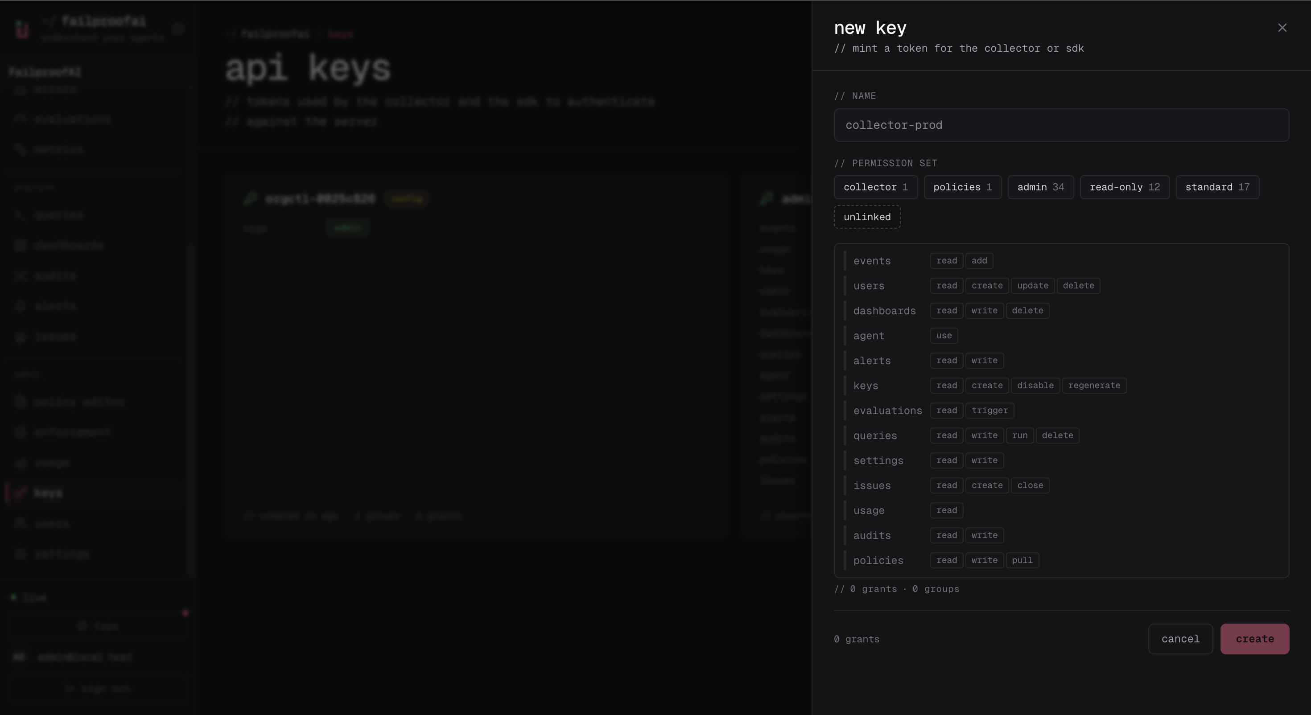This screenshot has width=1311, height=715.
Task: Enable dashboards read permission
Action: 947,310
